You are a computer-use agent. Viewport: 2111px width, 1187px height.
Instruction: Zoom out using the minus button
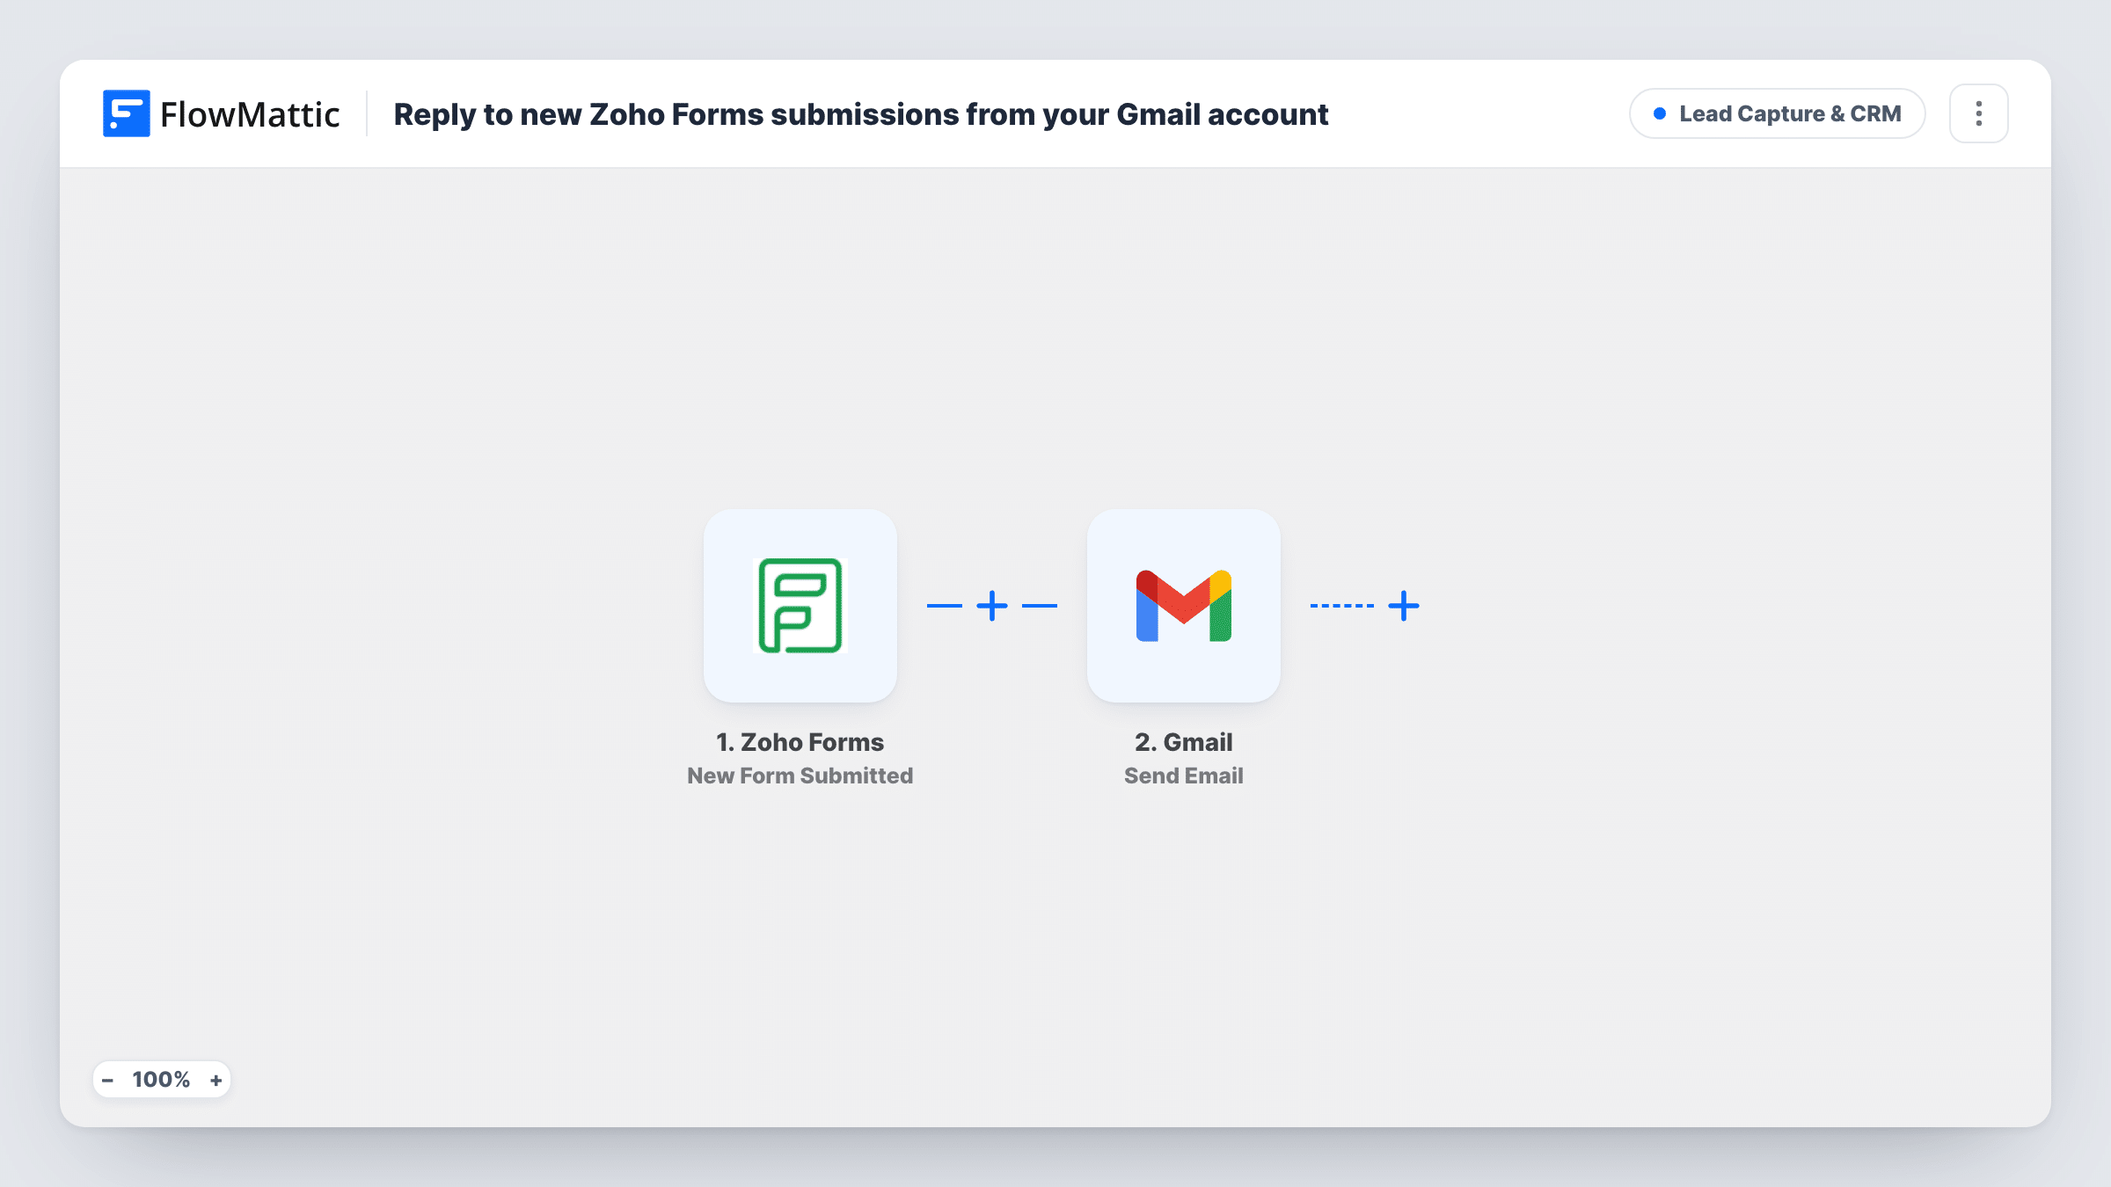[x=107, y=1080]
